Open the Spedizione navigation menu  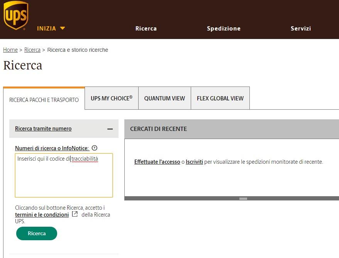click(224, 28)
